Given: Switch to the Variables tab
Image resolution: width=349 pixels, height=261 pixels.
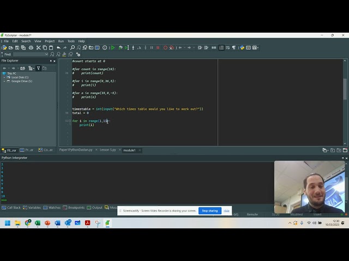Looking at the screenshot, I should (32, 208).
